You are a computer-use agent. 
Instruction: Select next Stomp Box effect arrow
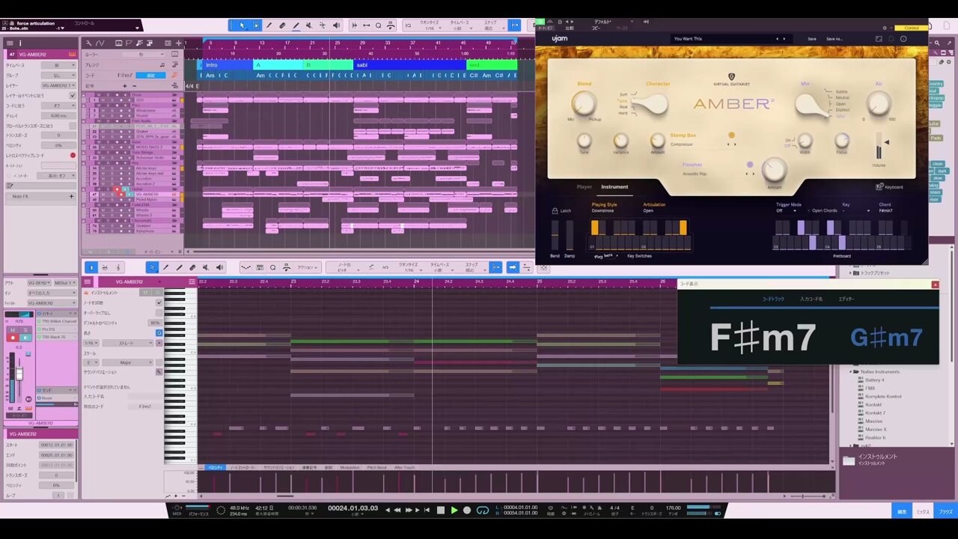[x=734, y=144]
